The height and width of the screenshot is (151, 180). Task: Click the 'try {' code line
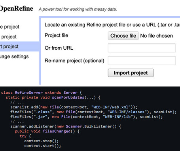[x=25, y=136]
